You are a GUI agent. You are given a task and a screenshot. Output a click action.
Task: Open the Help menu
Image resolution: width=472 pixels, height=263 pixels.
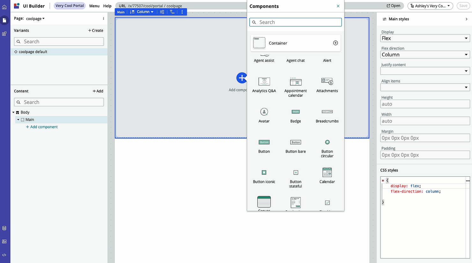tap(107, 6)
